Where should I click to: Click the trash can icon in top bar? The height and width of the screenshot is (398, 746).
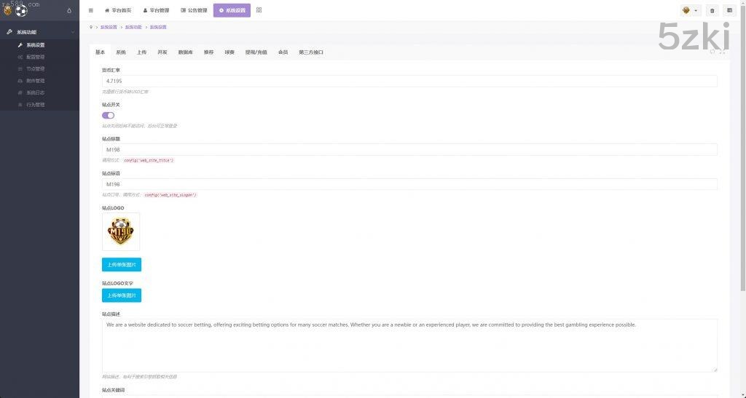pyautogui.click(x=712, y=10)
